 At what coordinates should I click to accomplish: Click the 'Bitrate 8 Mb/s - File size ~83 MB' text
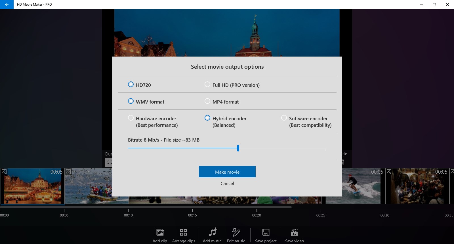click(164, 140)
